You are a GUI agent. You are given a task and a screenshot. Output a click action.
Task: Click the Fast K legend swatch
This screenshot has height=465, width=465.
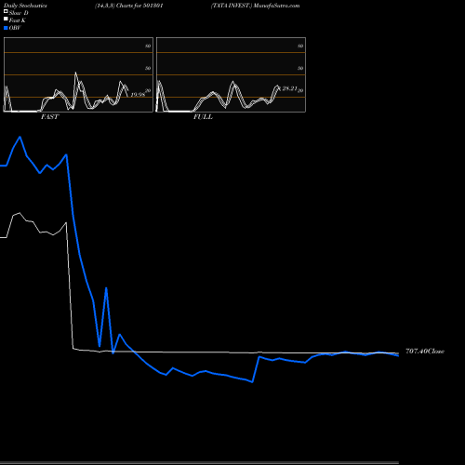(6, 20)
